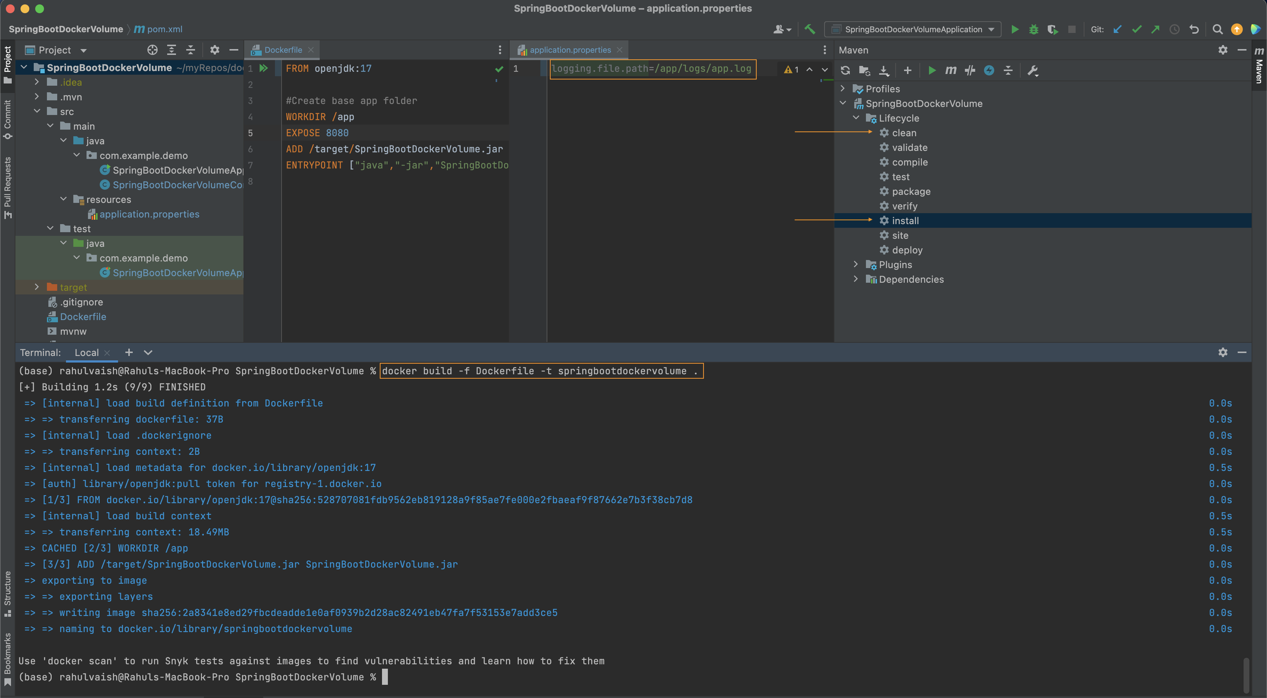Run Dockerfile via gutter double-arrow
This screenshot has width=1267, height=698.
(264, 68)
